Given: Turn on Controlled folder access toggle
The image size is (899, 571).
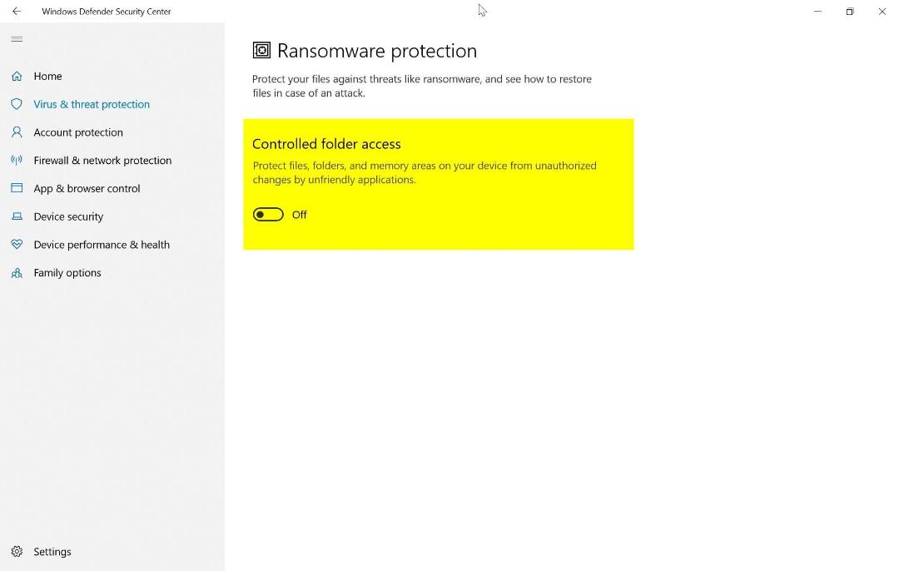Looking at the screenshot, I should (x=268, y=215).
